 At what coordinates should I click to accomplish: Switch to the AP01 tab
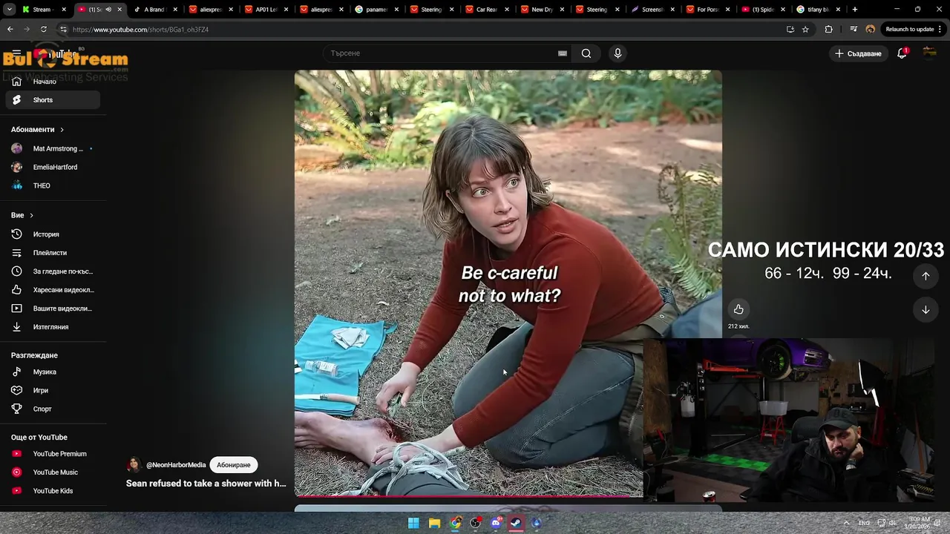click(x=265, y=10)
